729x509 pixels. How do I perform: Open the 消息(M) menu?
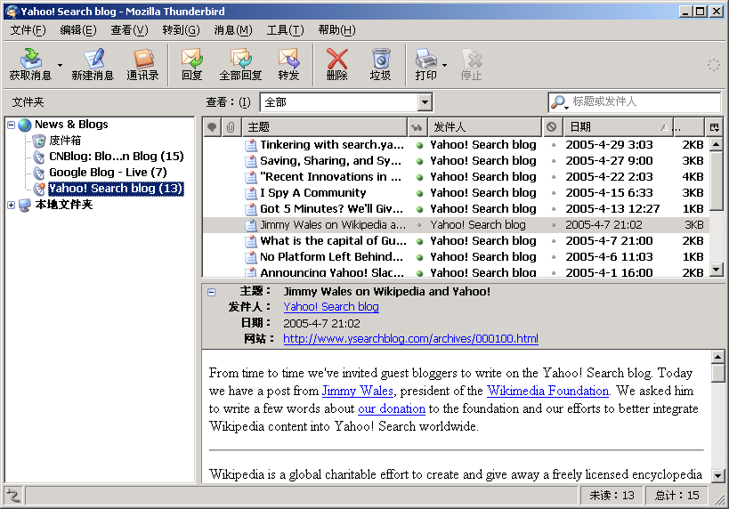pos(233,30)
